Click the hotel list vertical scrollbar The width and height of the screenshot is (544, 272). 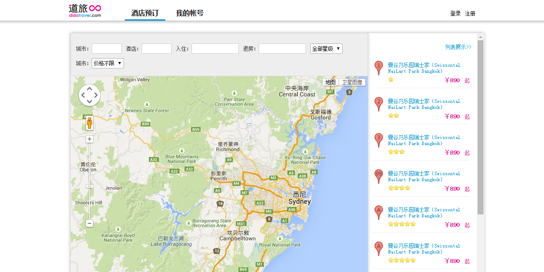(x=480, y=129)
